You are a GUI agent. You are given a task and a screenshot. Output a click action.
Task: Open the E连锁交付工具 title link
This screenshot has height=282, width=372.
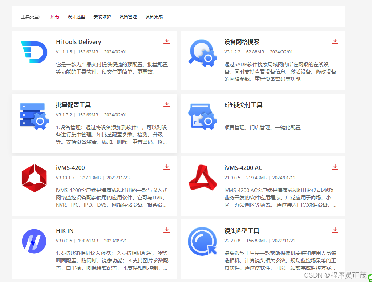tap(243, 105)
